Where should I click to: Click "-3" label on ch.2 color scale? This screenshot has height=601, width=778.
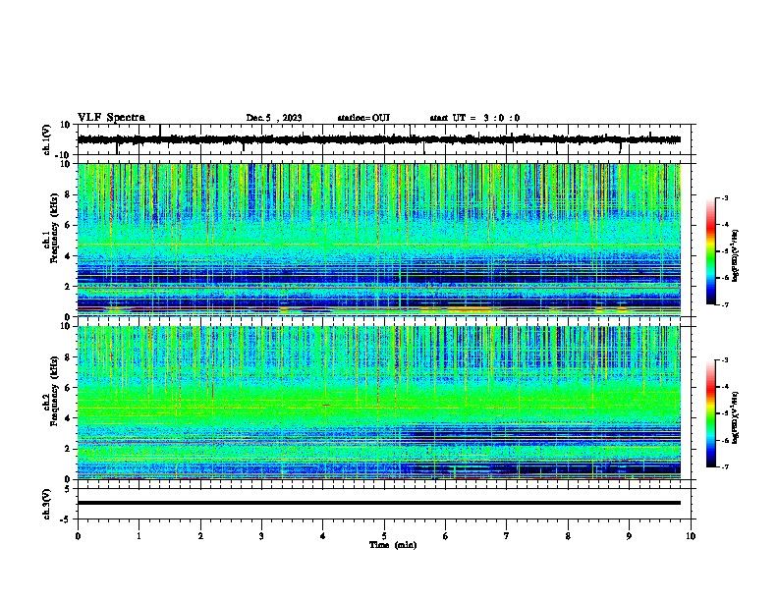point(725,360)
